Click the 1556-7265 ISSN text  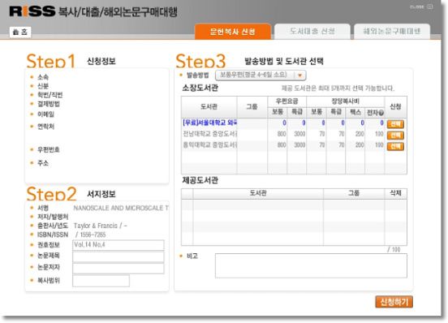click(93, 235)
